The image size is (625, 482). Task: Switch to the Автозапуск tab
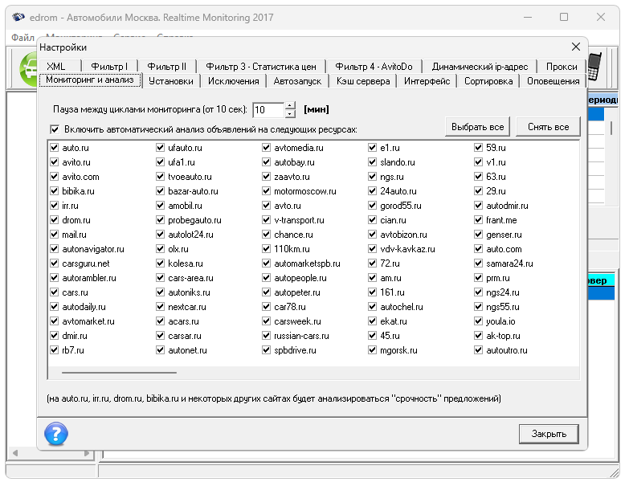(x=297, y=81)
